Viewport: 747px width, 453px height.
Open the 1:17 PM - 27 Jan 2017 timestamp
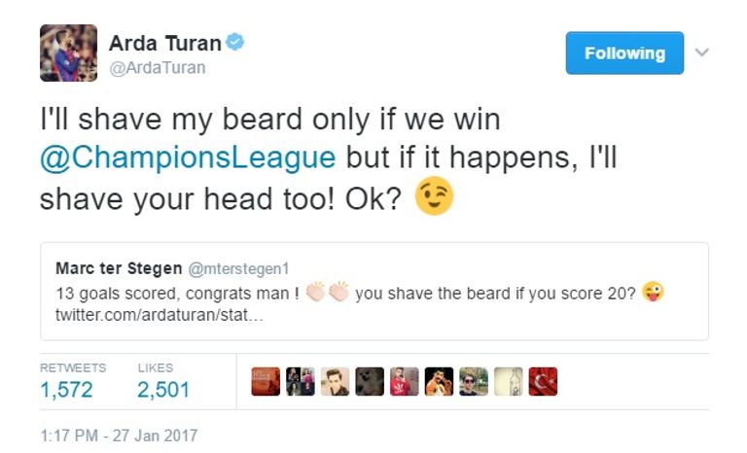pos(119,436)
